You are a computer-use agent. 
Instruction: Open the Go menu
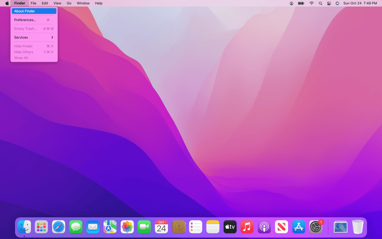tap(69, 3)
